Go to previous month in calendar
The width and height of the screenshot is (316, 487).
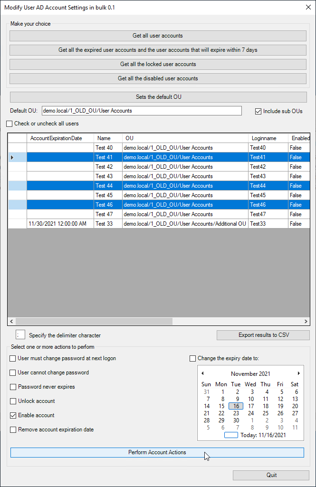tap(202, 373)
